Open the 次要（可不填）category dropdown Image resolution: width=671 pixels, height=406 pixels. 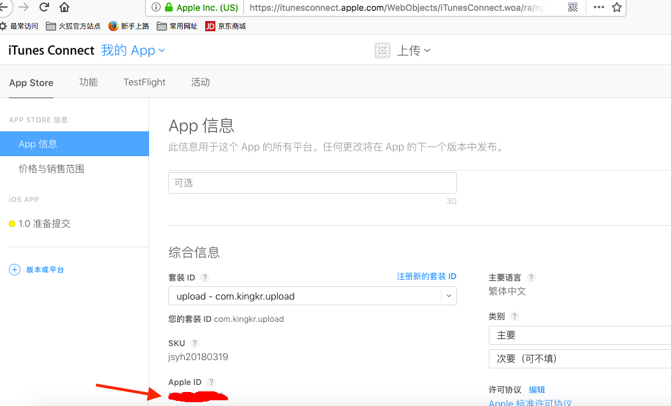pos(580,358)
